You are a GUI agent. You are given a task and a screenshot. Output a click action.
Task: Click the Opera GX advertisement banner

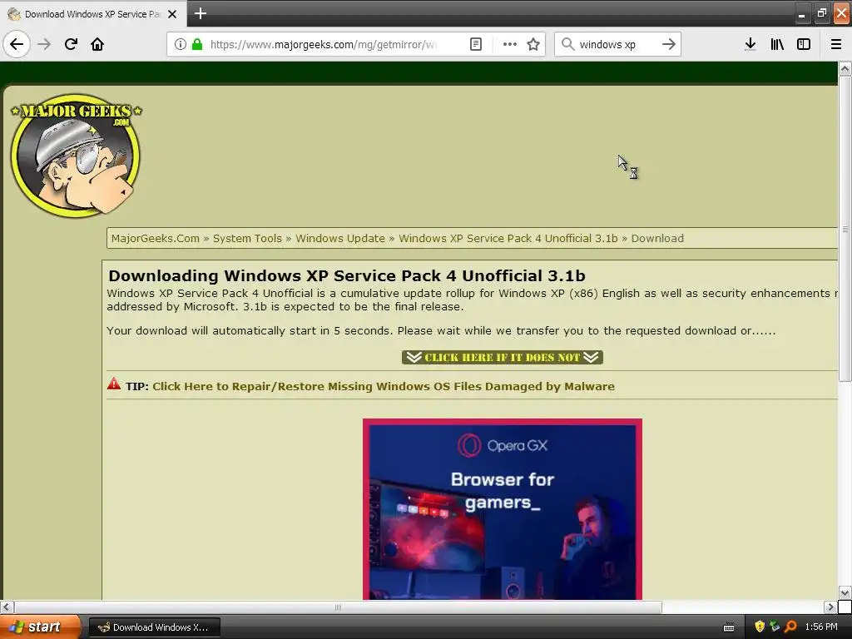(502, 509)
